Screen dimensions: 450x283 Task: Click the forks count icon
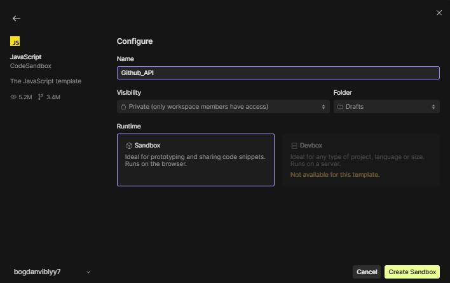[x=41, y=97]
